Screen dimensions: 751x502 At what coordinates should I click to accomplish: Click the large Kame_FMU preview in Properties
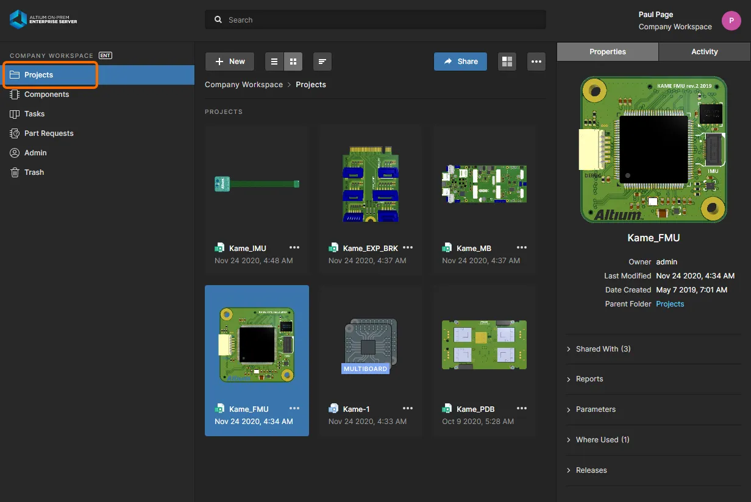tap(653, 149)
